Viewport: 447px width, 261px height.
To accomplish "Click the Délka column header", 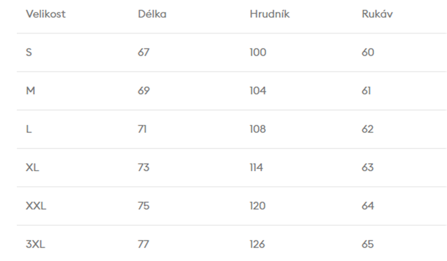I will 152,14.
